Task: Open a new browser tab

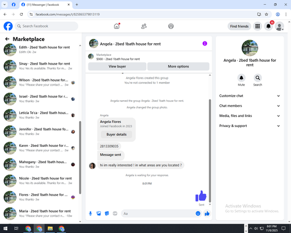Action: pyautogui.click(x=77, y=5)
